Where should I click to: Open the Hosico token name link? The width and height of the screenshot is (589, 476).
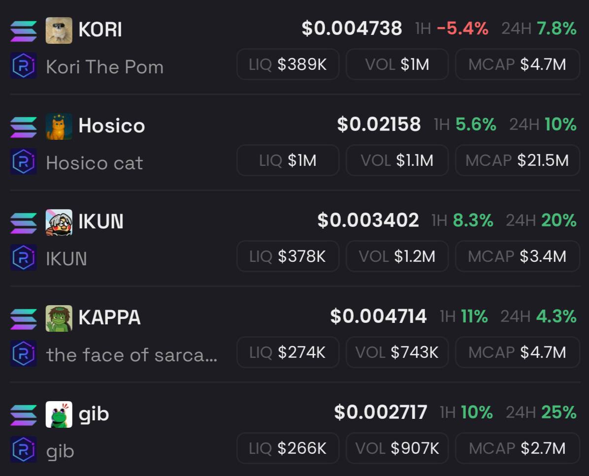point(112,126)
